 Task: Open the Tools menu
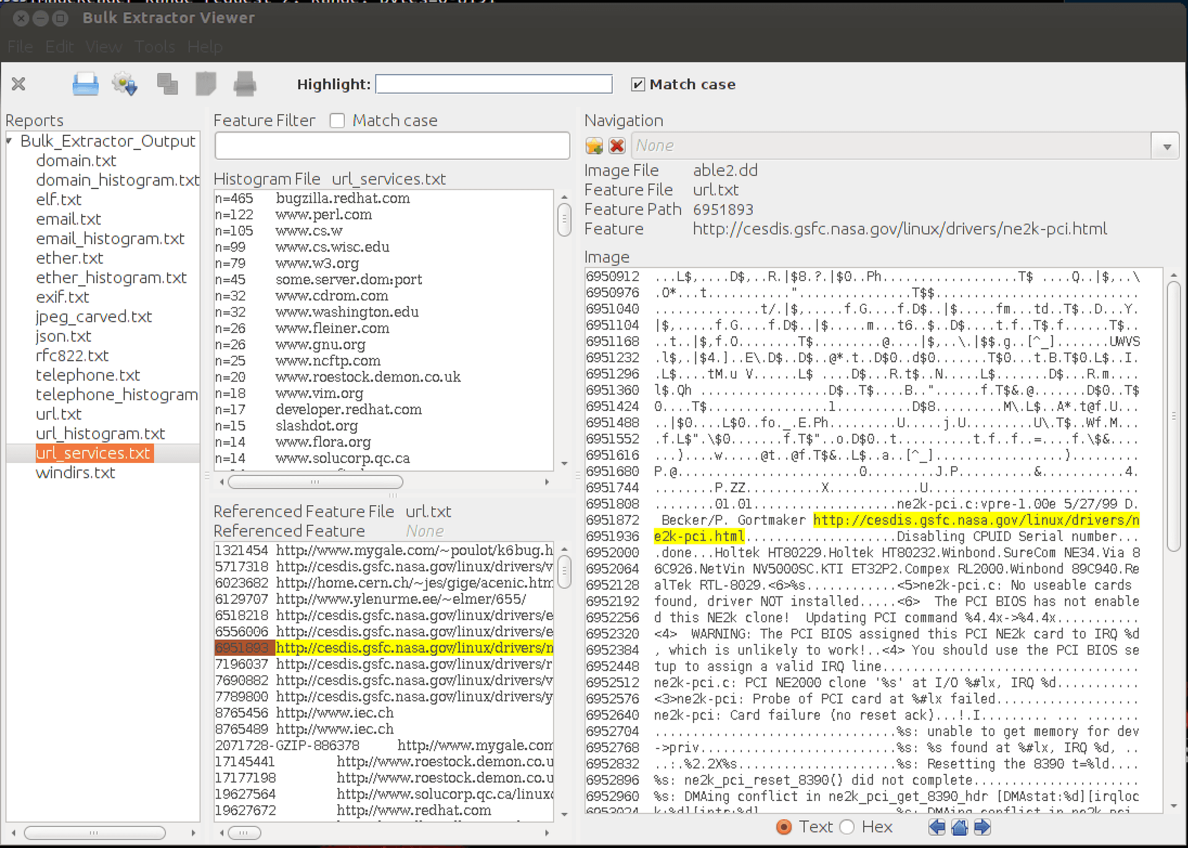155,47
